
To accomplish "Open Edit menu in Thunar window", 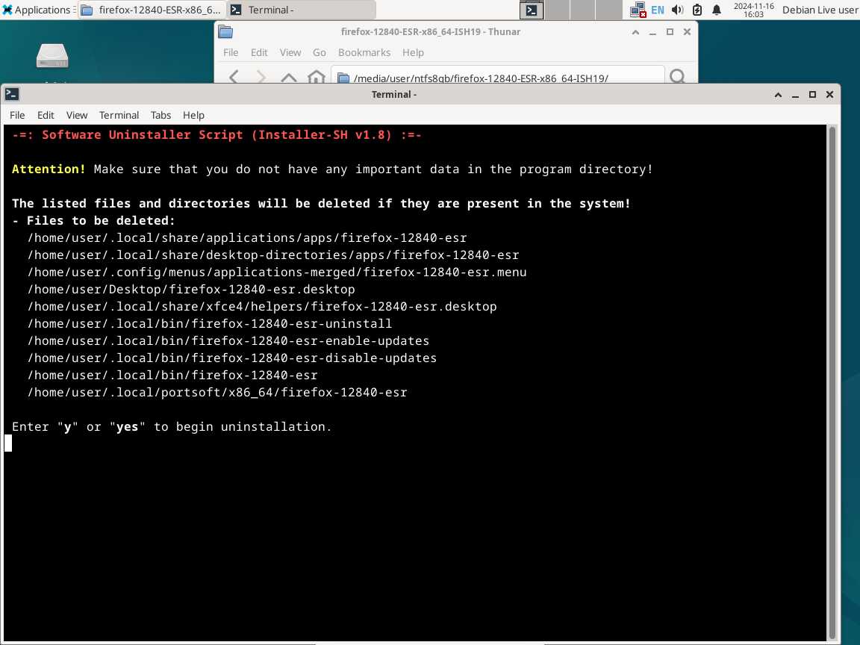I will (259, 53).
